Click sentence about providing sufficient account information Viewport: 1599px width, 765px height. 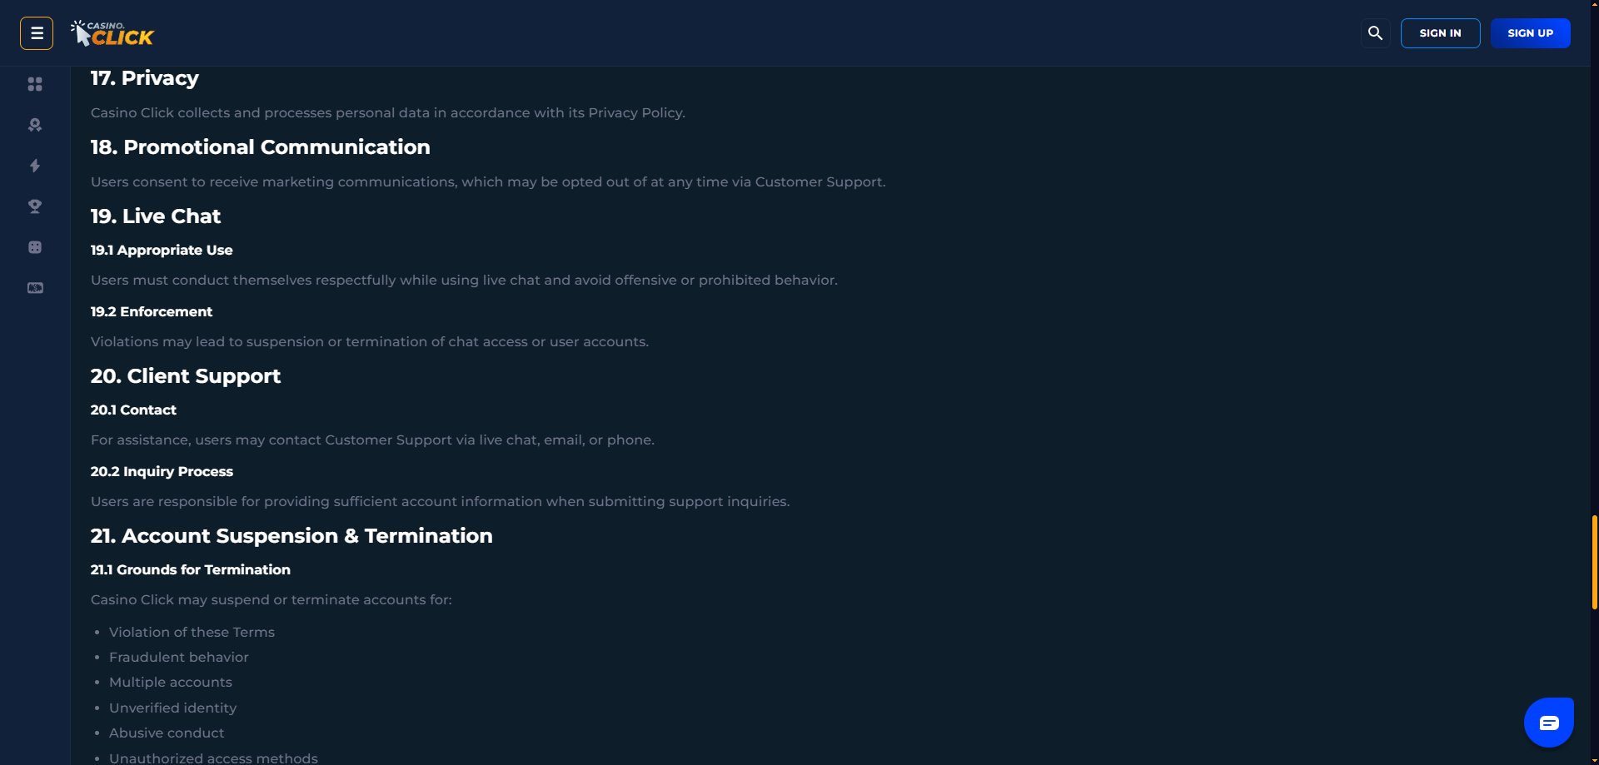(441, 502)
